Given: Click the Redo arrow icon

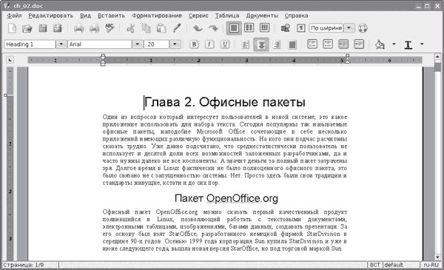Looking at the screenshot, I should [213, 28].
